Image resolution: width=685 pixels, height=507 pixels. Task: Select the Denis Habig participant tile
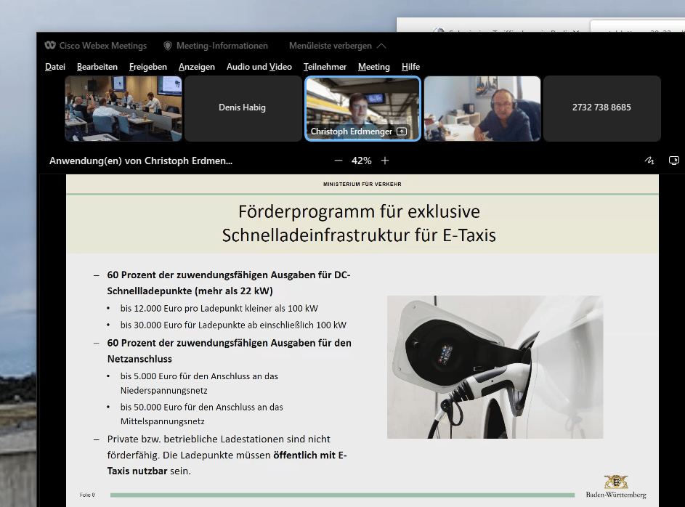(x=243, y=108)
